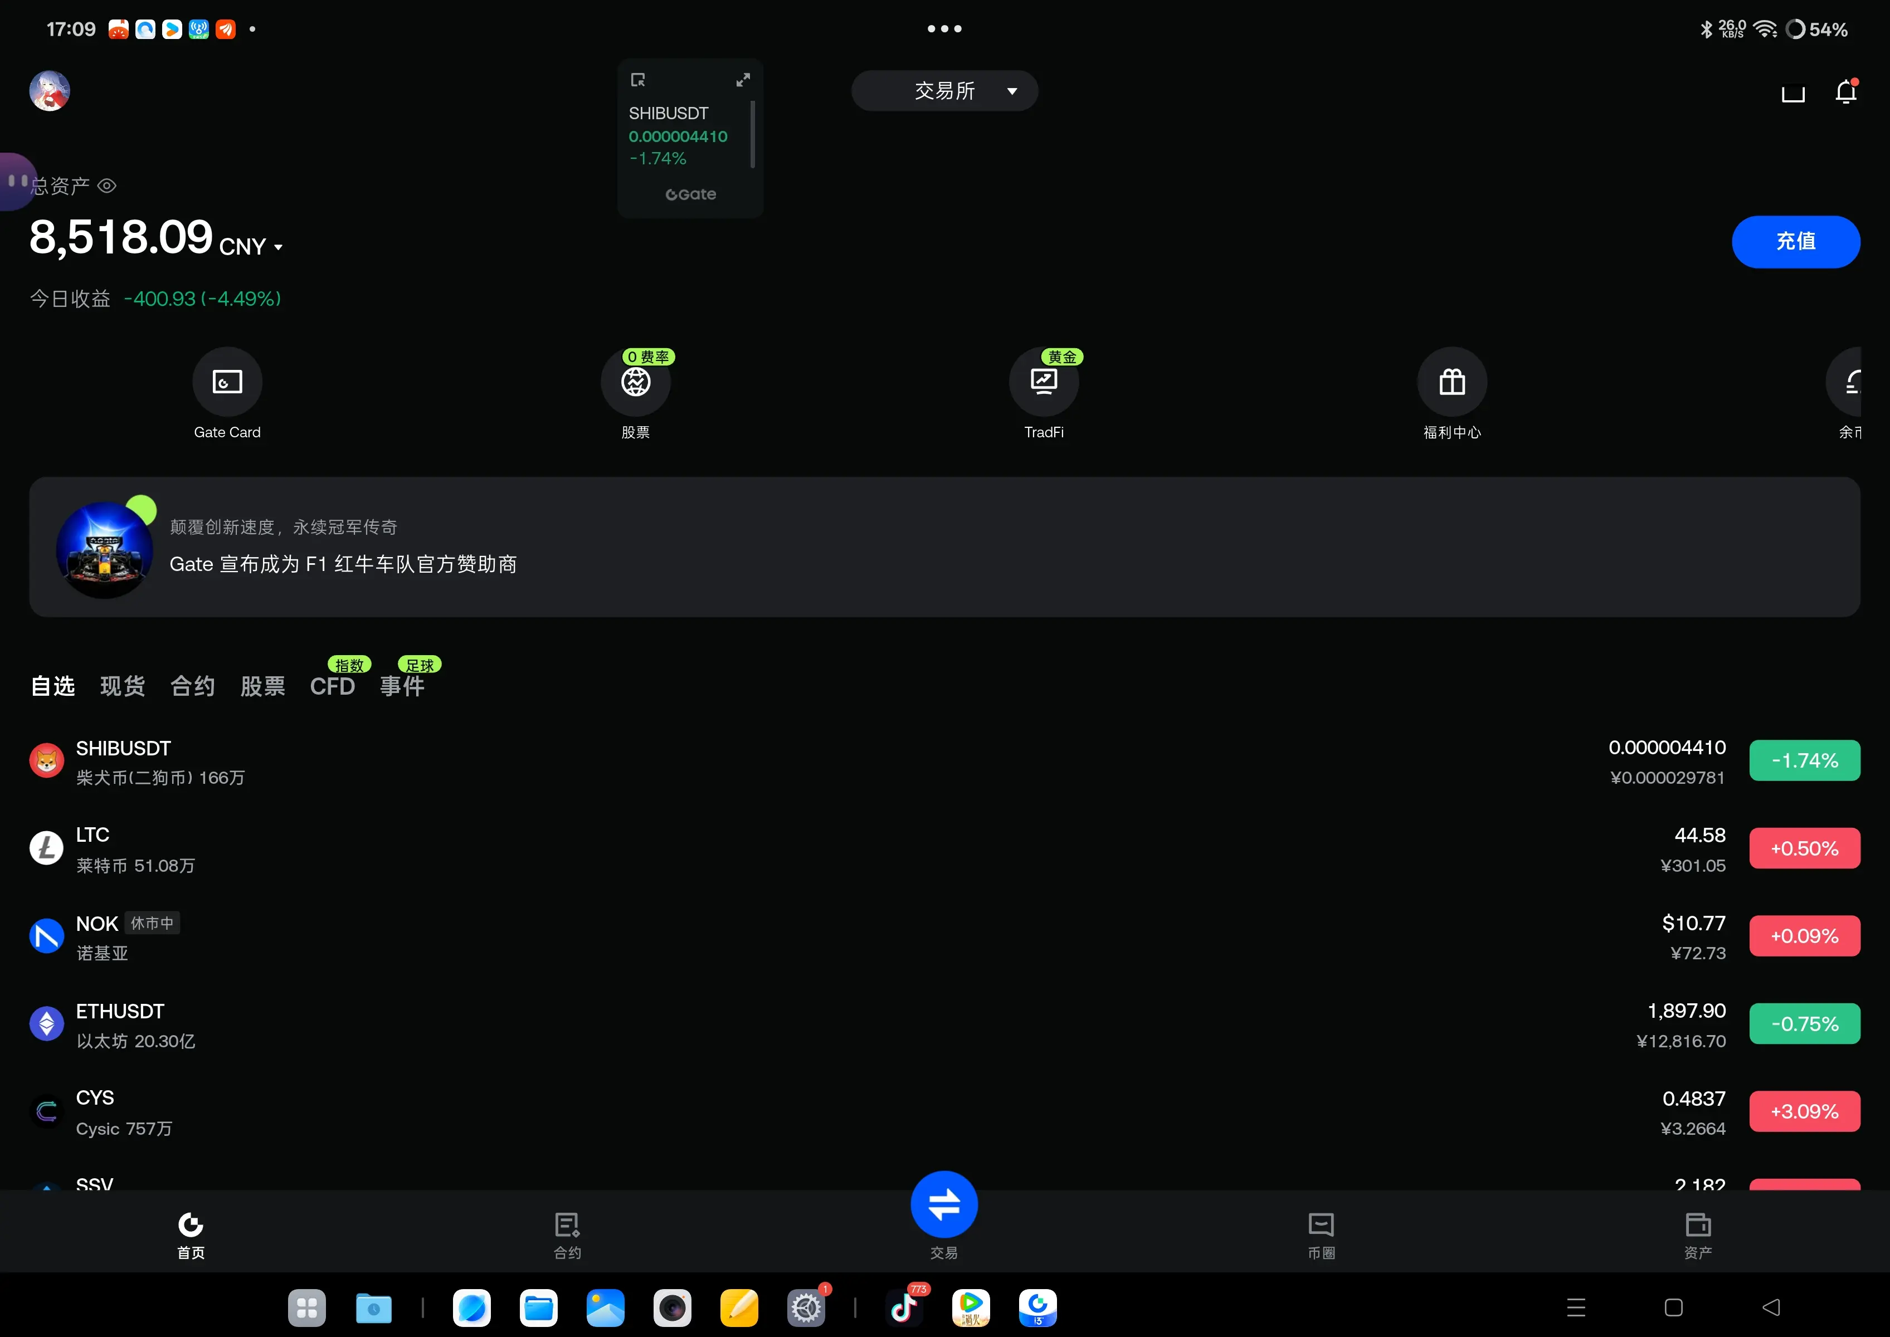Open the LTC litecoin icon
The image size is (1890, 1337).
pyautogui.click(x=47, y=848)
